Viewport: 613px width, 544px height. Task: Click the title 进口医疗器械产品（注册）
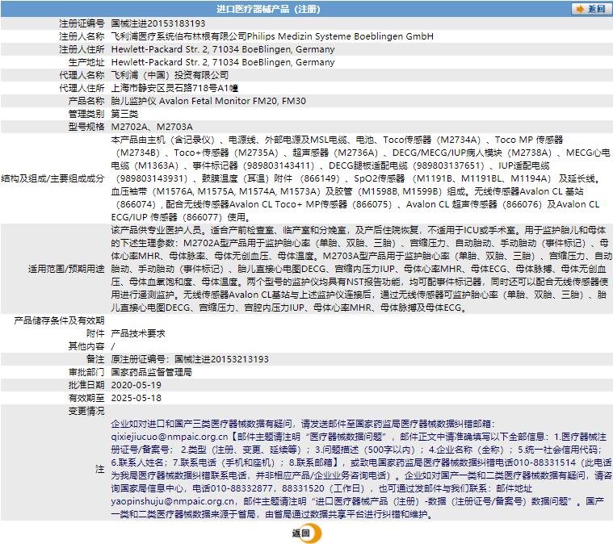(x=268, y=9)
